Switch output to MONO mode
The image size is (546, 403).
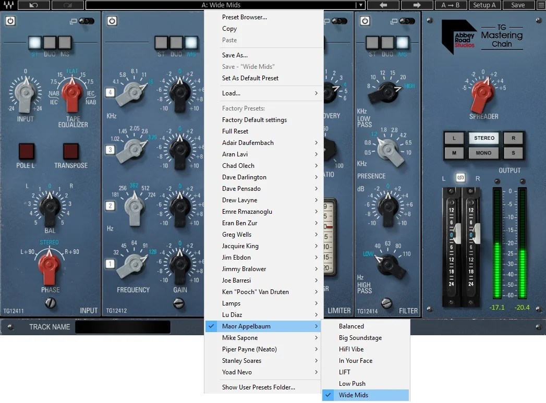pos(483,152)
